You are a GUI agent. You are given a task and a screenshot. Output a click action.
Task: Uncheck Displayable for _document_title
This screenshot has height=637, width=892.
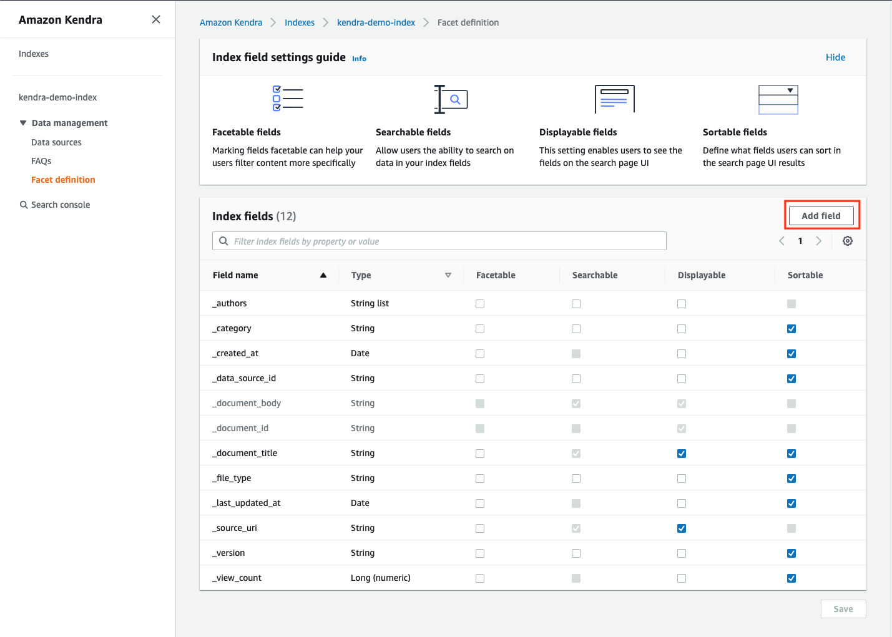point(682,454)
